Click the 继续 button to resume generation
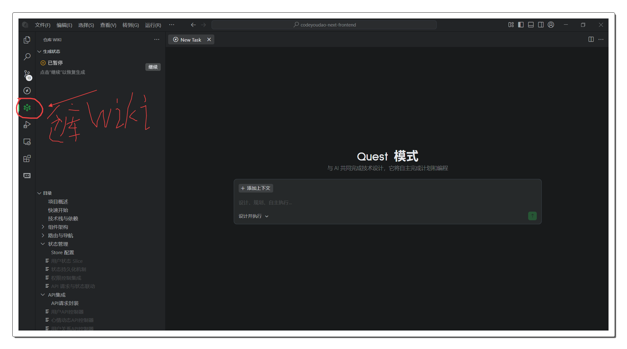Screen dimensions: 627x349 coord(153,67)
